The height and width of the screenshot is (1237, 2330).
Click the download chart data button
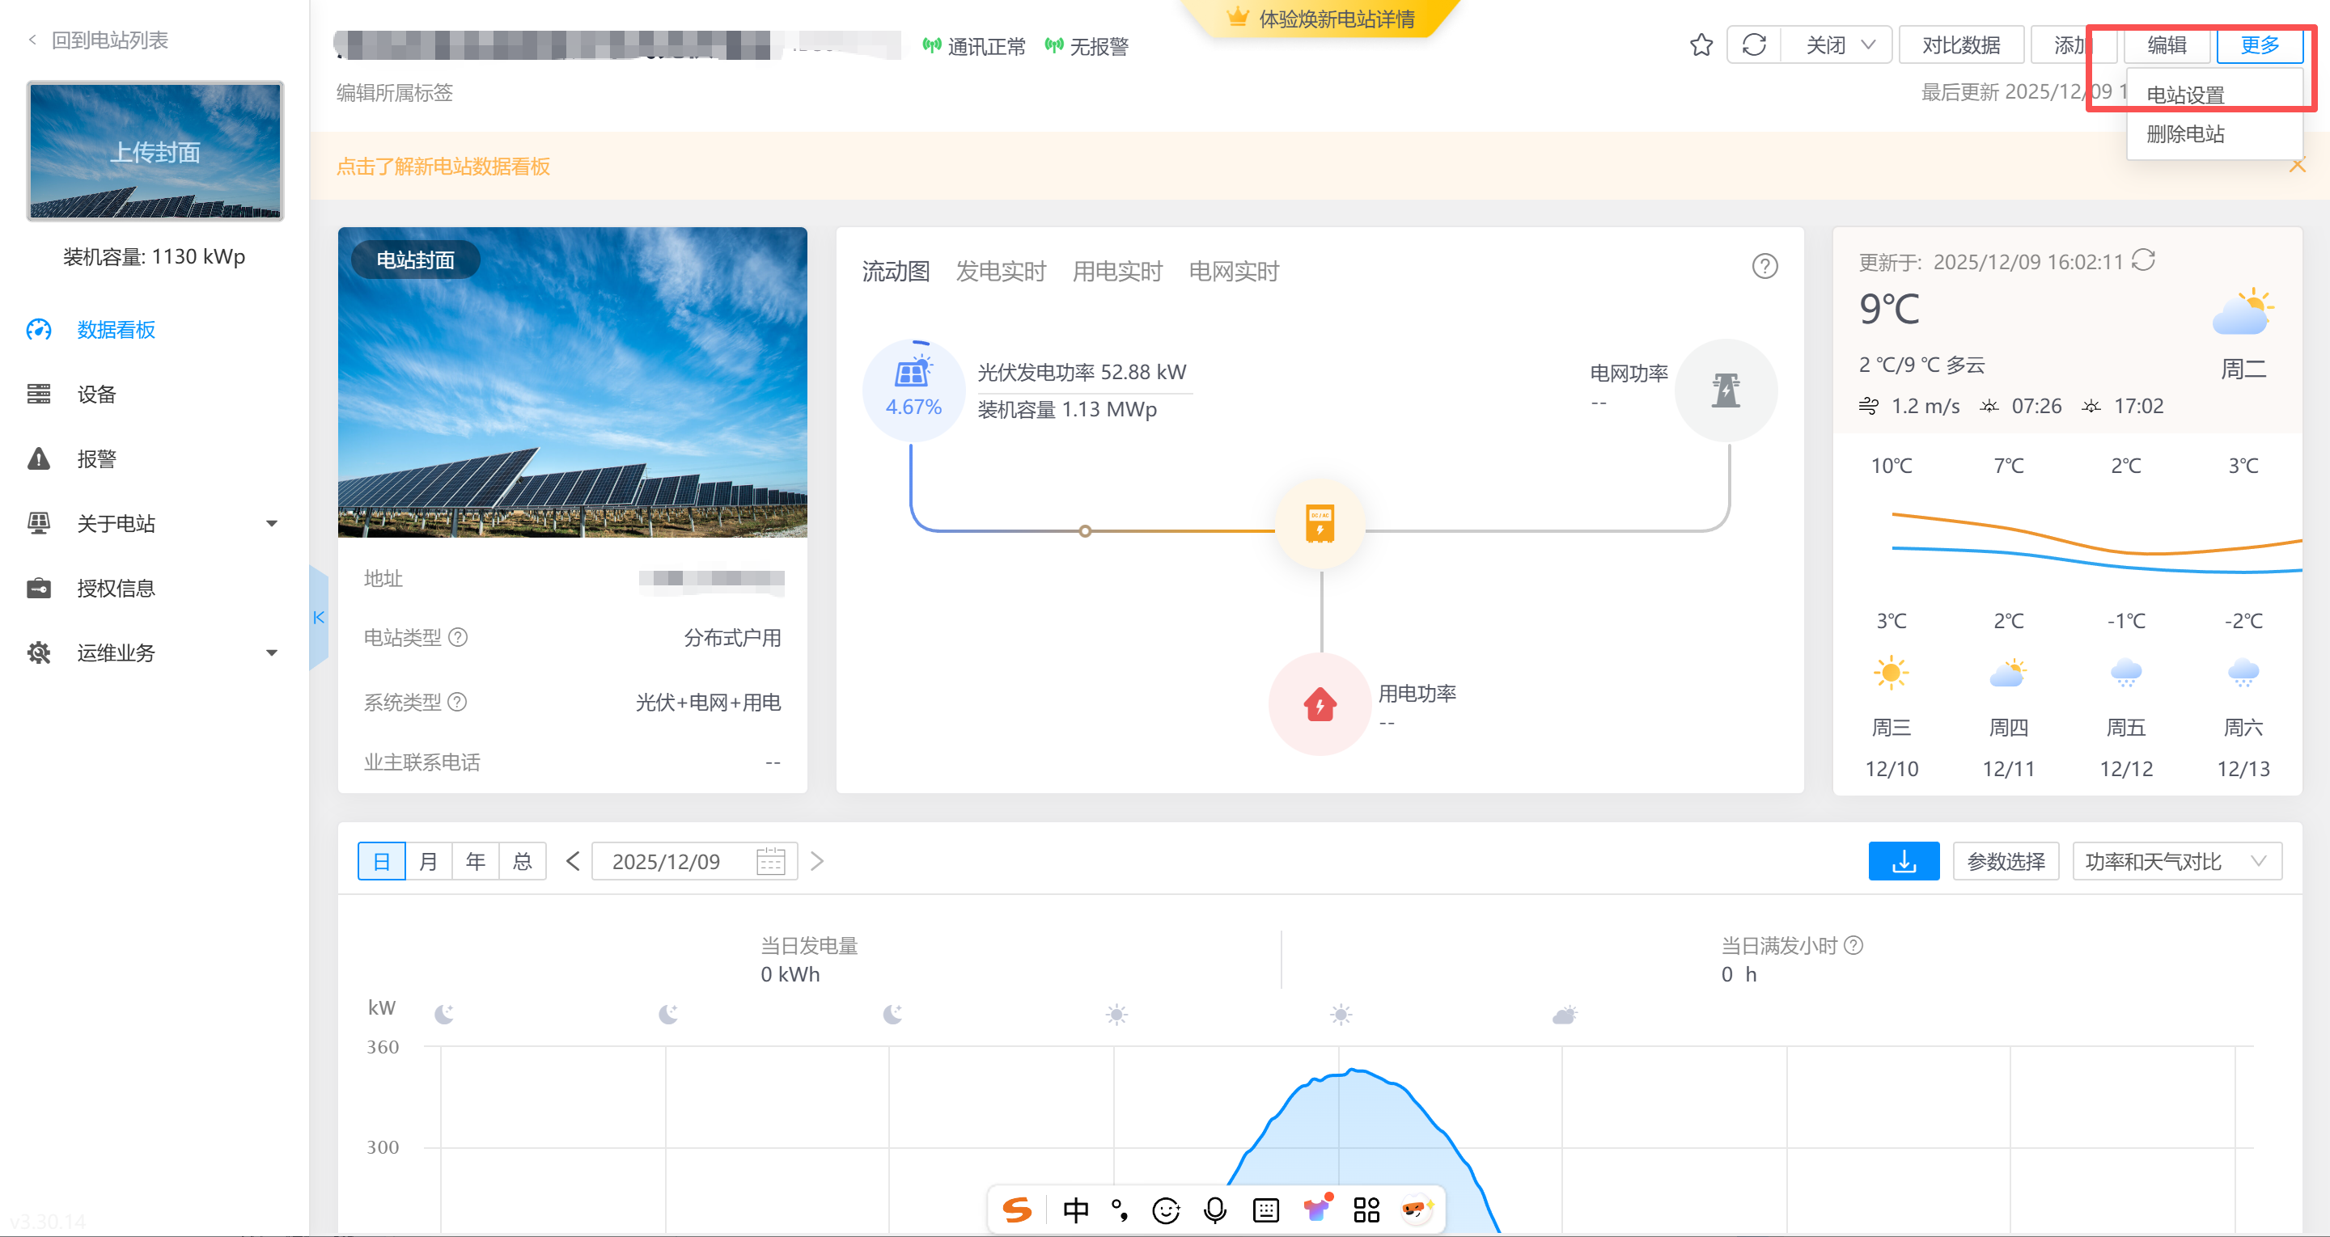click(1903, 861)
